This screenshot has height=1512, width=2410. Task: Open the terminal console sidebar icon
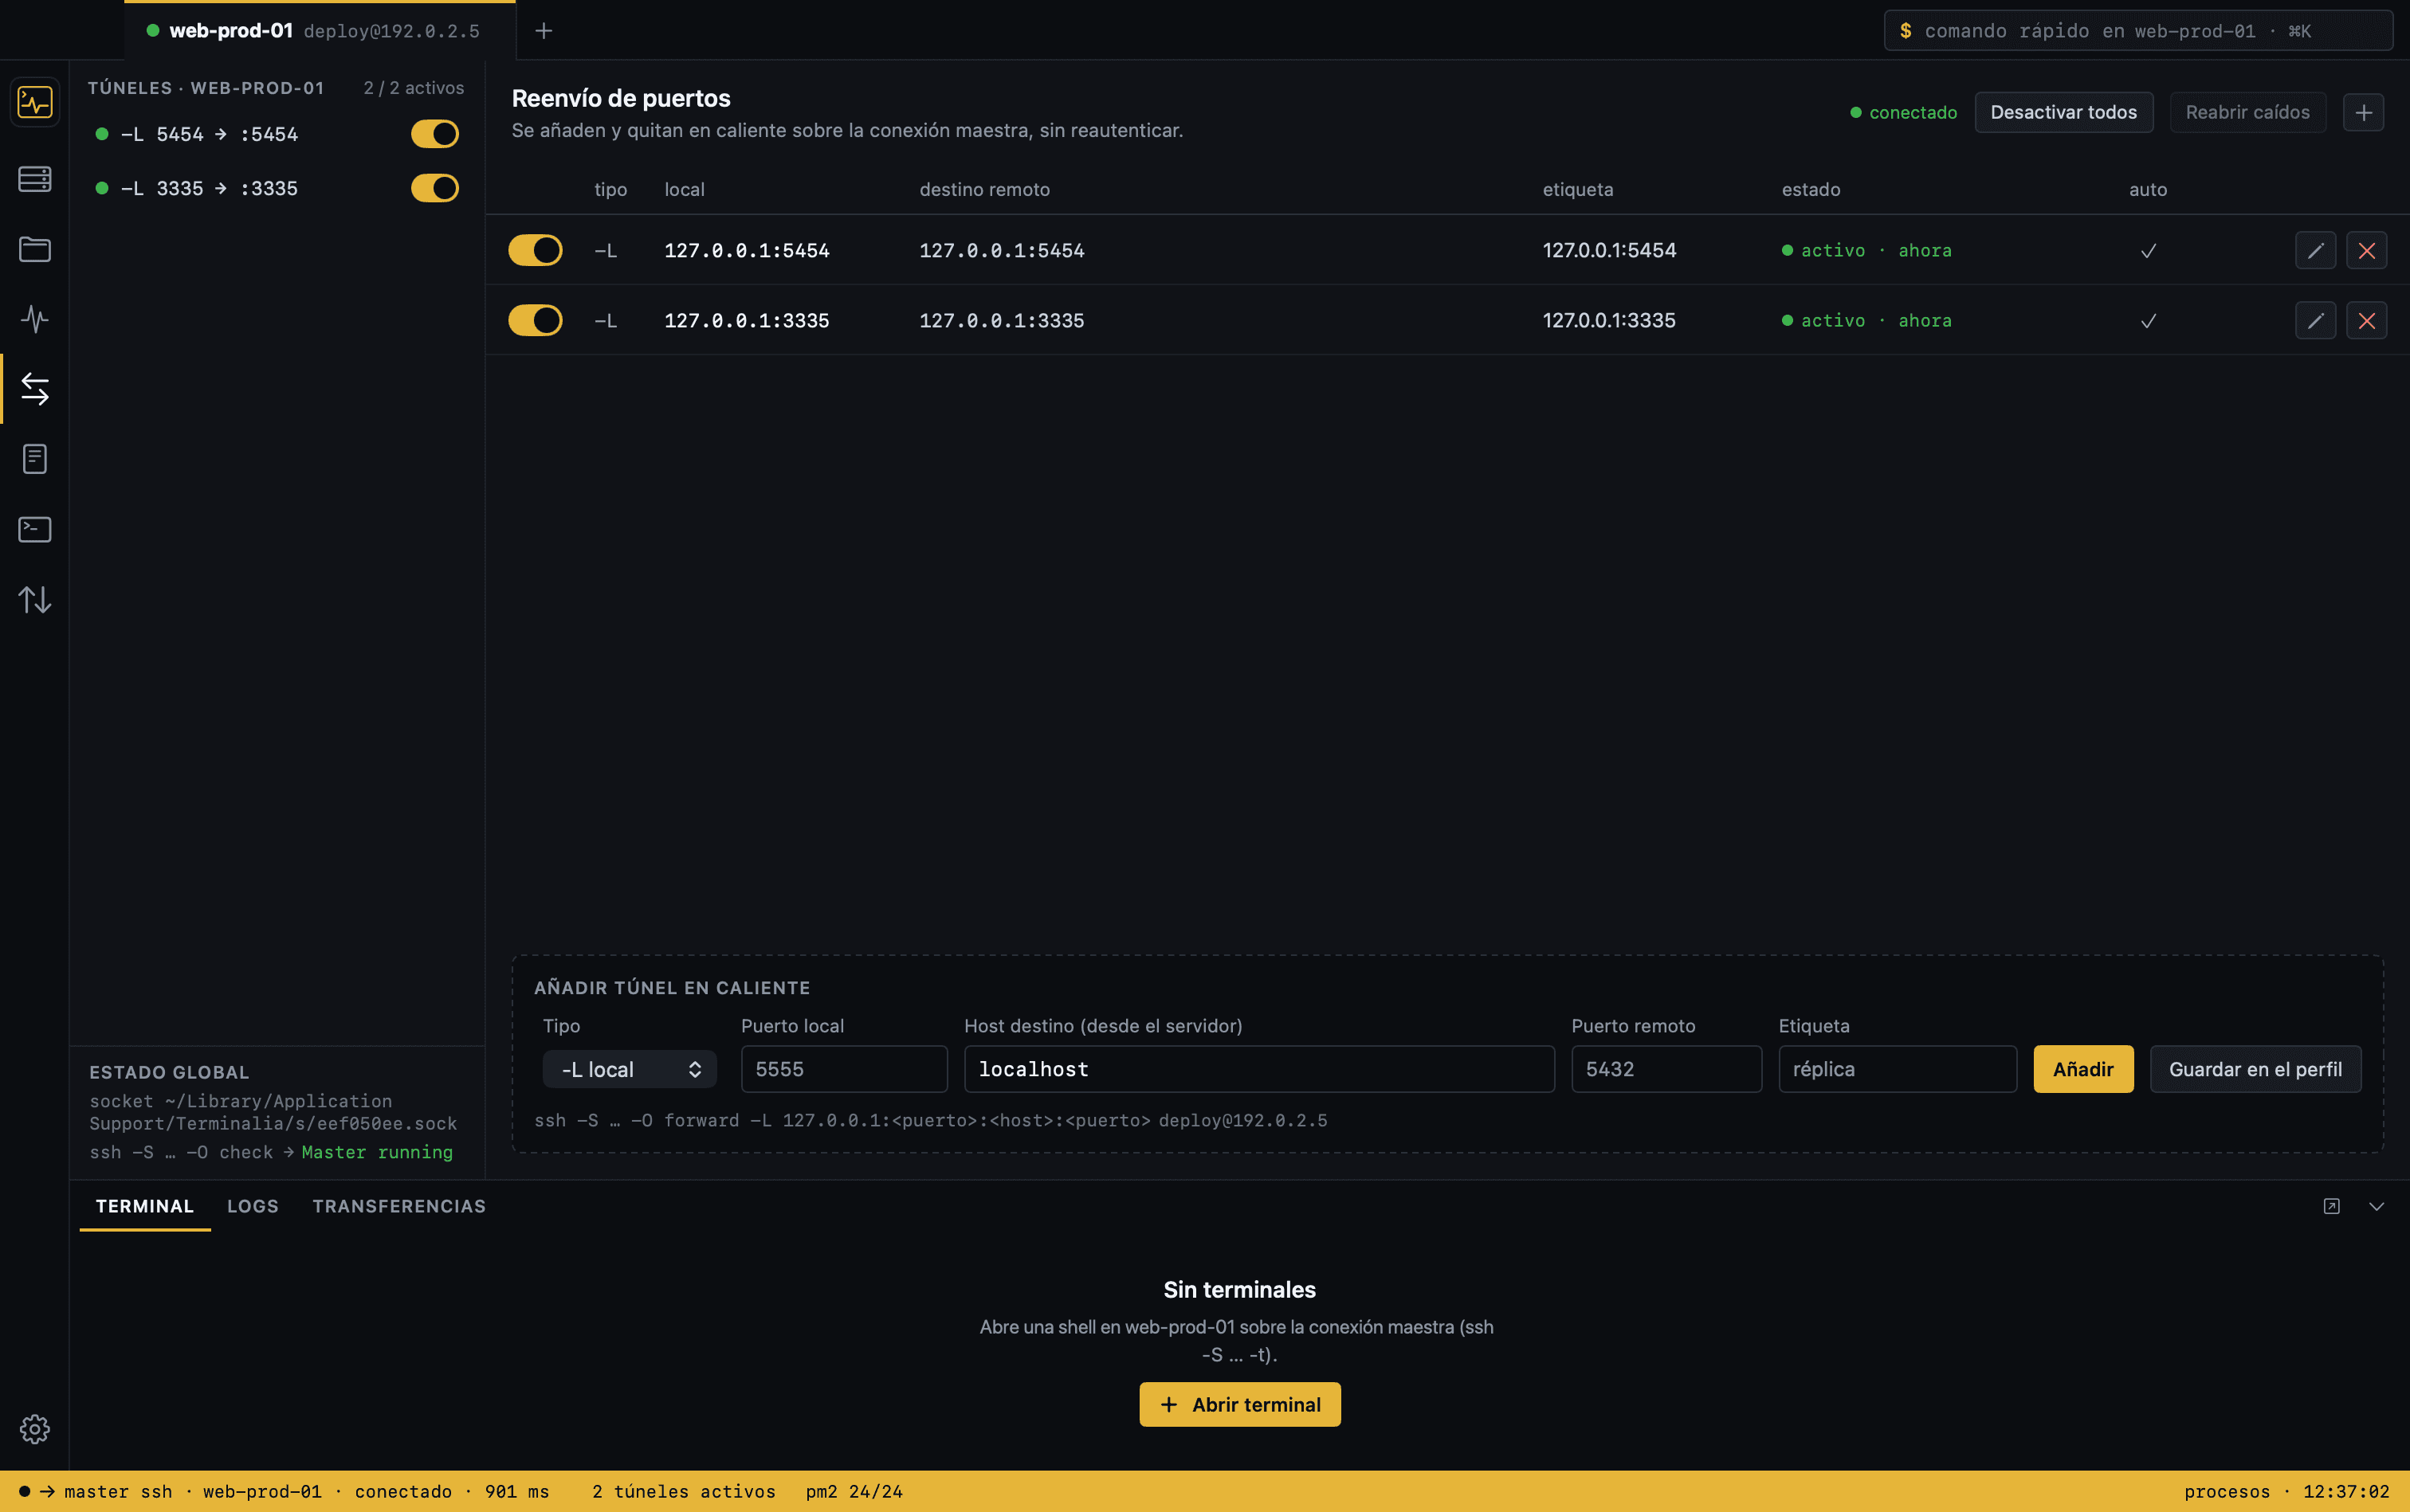pos(35,529)
